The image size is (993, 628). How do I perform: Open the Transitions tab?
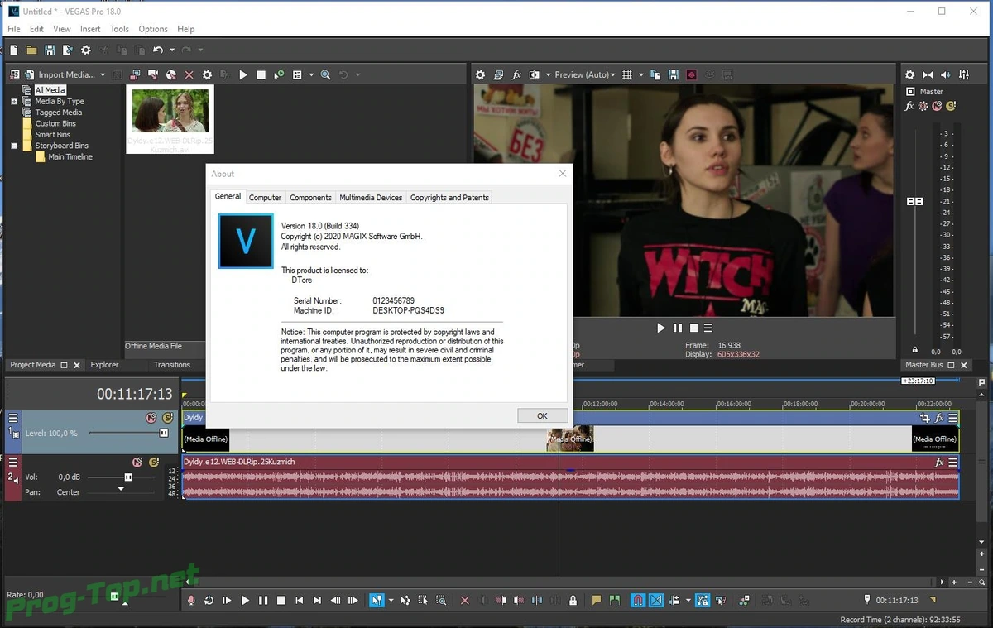[x=172, y=364]
